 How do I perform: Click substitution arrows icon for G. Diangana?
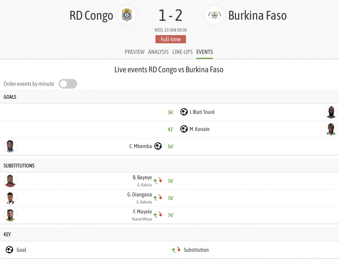tap(158, 198)
